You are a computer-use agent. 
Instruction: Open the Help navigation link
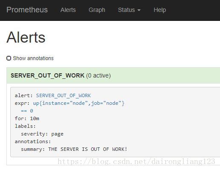[160, 10]
